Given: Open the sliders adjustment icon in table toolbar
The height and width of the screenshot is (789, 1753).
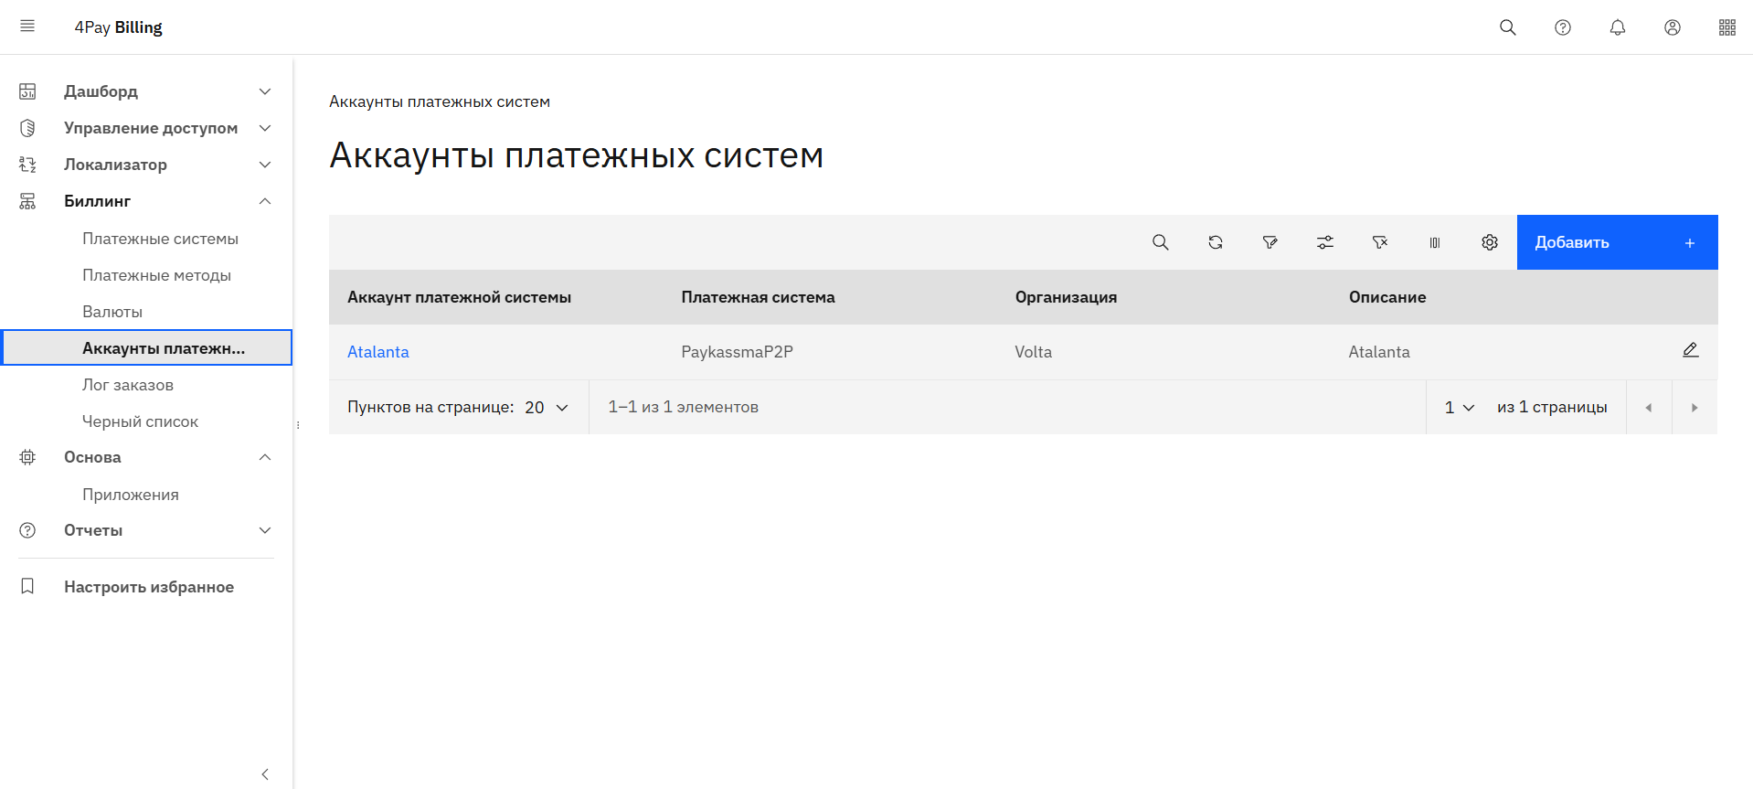Looking at the screenshot, I should tap(1324, 242).
